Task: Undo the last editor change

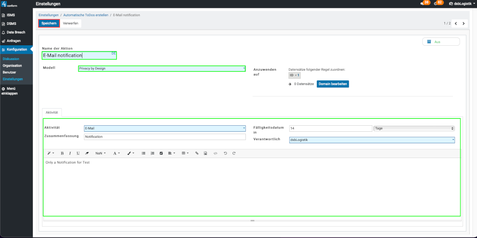Action: (226, 153)
